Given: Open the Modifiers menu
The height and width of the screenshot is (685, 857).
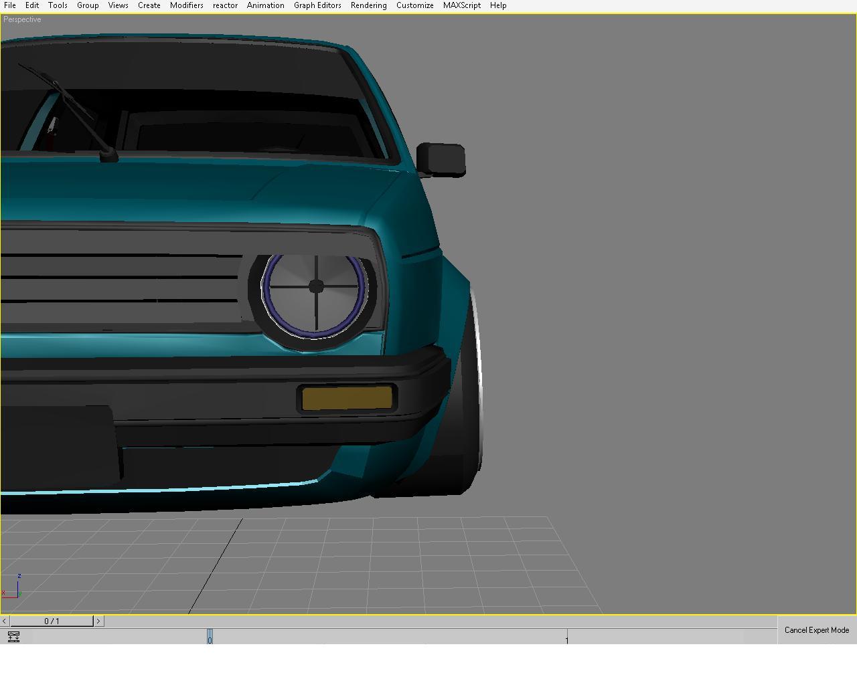Looking at the screenshot, I should 186,5.
